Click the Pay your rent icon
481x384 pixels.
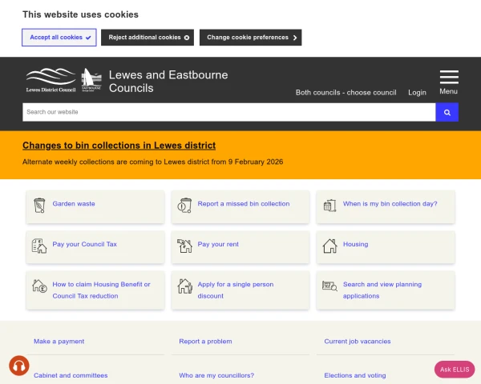pos(185,246)
